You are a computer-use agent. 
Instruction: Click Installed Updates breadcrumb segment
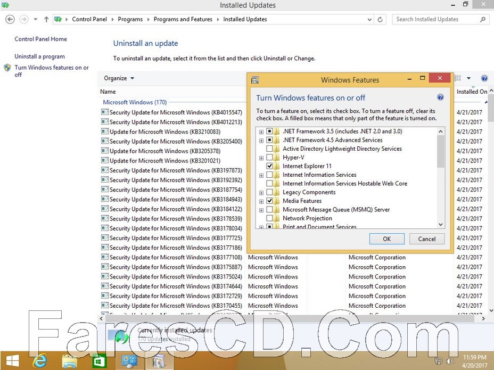click(x=245, y=19)
